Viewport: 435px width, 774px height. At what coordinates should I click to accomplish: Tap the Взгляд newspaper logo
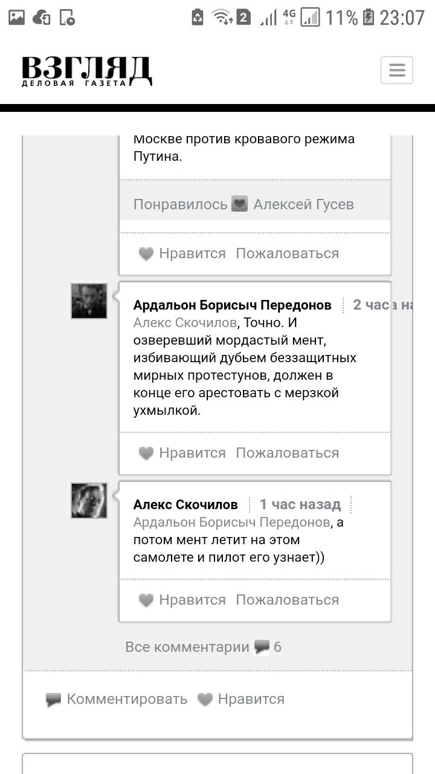click(x=86, y=71)
